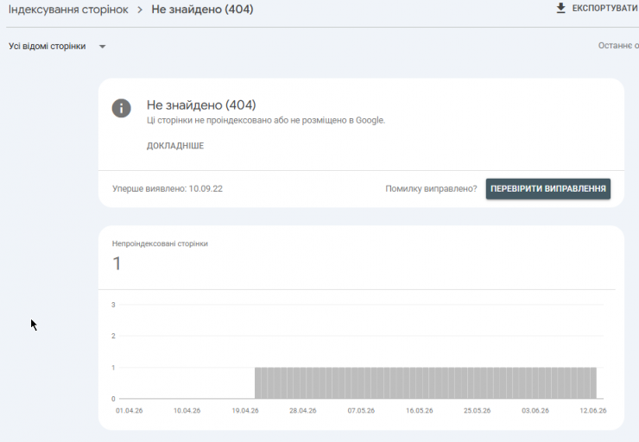The image size is (639, 442).
Task: Go back to Індексування сторінок breadcrumb
Action: tap(68, 9)
